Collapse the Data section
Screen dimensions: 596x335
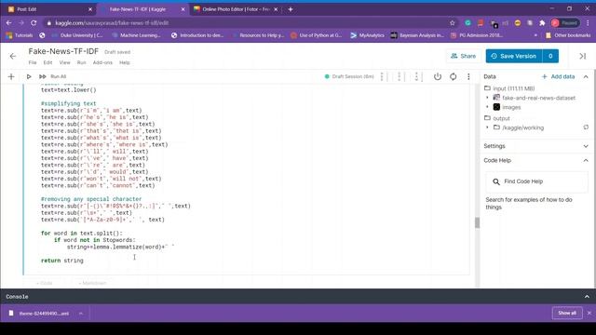pos(586,76)
